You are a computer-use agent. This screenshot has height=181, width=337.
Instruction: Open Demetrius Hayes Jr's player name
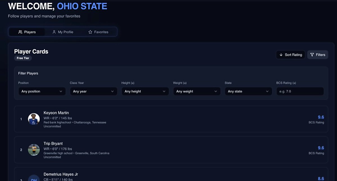61,175
